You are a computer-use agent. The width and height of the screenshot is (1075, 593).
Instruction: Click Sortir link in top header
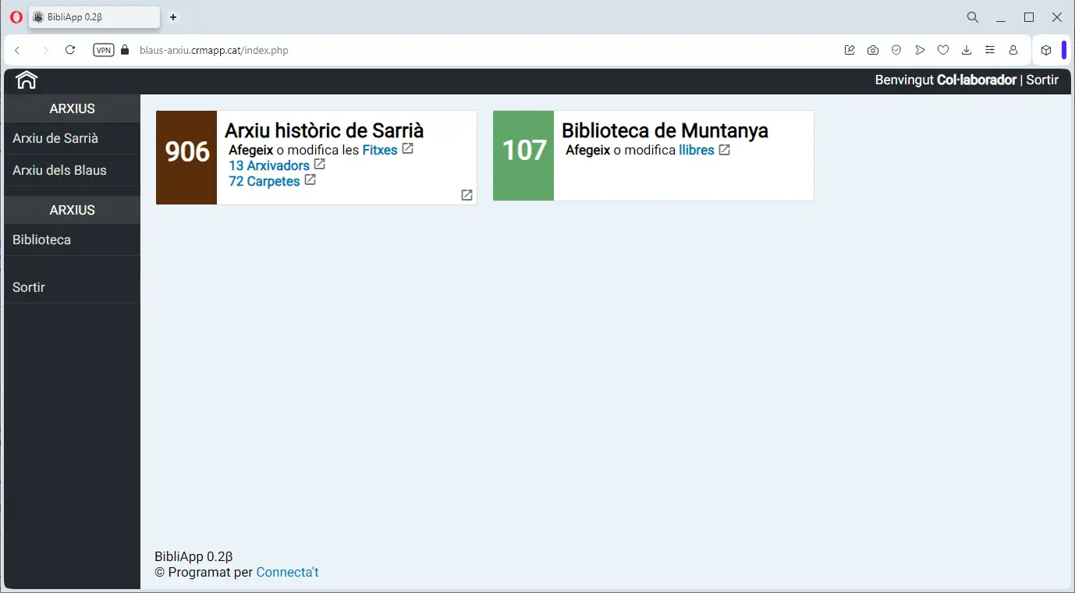click(x=1042, y=80)
